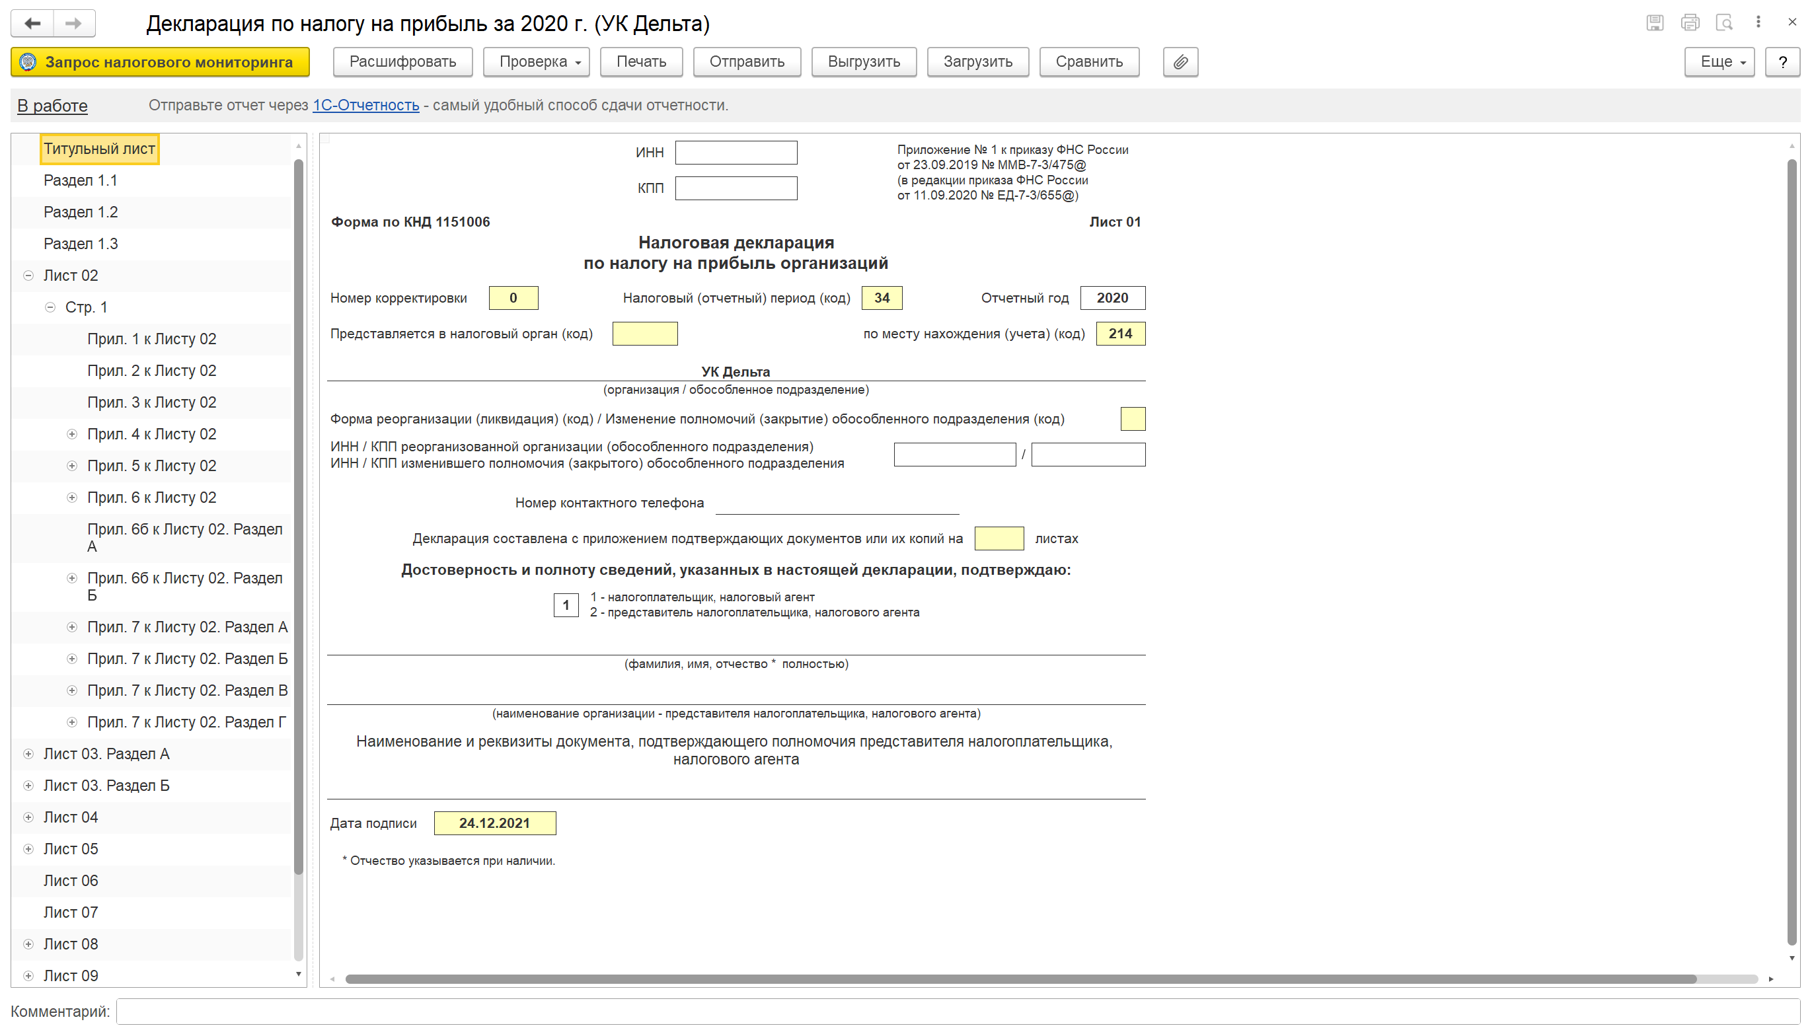Expand the Лист 04 node
Screen dimensions: 1814x1036
pyautogui.click(x=28, y=817)
